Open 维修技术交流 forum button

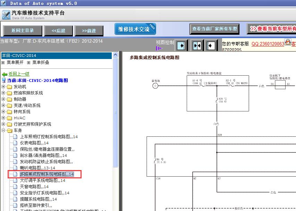tap(135, 29)
